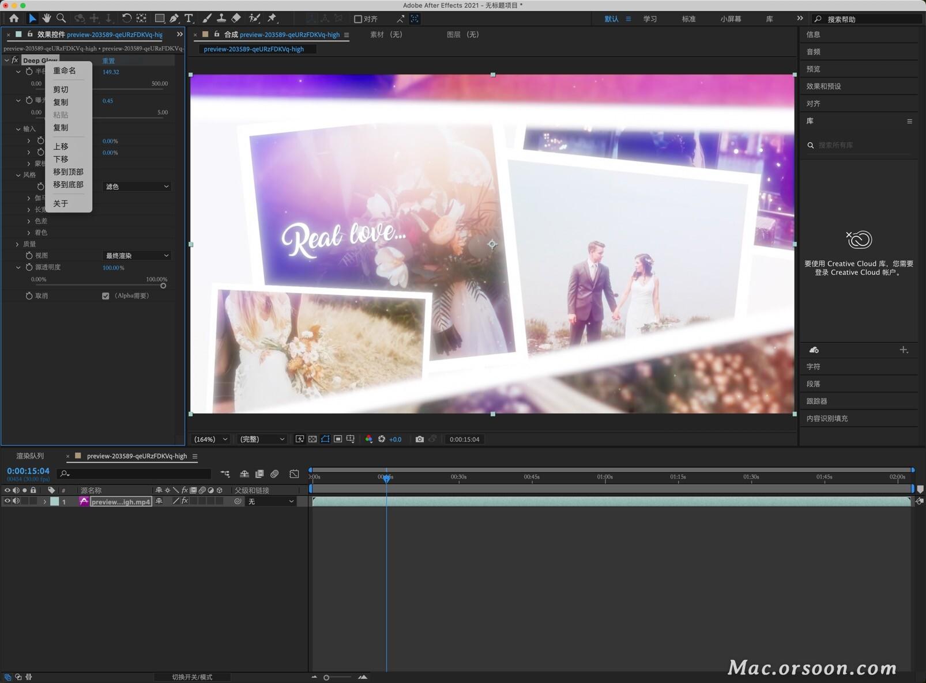Toggle effect controls panel lock icon
This screenshot has width=926, height=683.
(x=30, y=35)
